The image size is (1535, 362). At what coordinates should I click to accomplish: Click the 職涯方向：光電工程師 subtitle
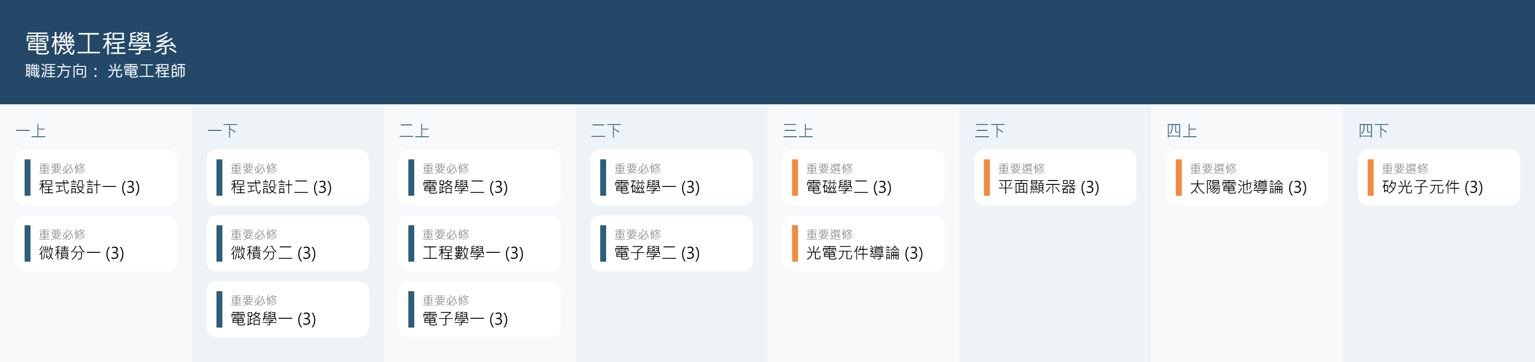coord(105,71)
